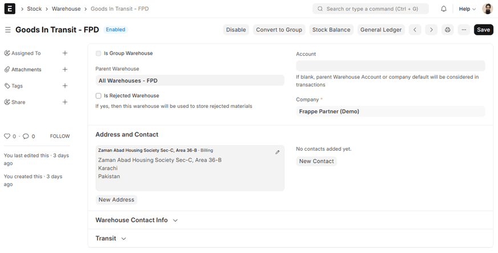The width and height of the screenshot is (498, 253).
Task: Open Zaman Abad Housing Society address title
Action: pyautogui.click(x=147, y=150)
